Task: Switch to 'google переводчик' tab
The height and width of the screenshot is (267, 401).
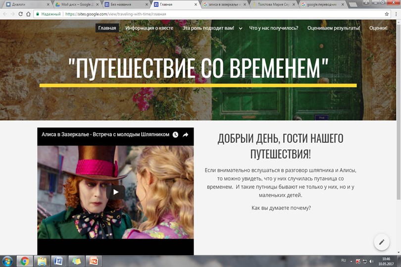Action: click(x=322, y=4)
